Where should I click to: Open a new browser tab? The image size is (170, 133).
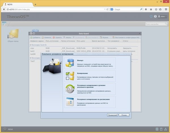35,5
